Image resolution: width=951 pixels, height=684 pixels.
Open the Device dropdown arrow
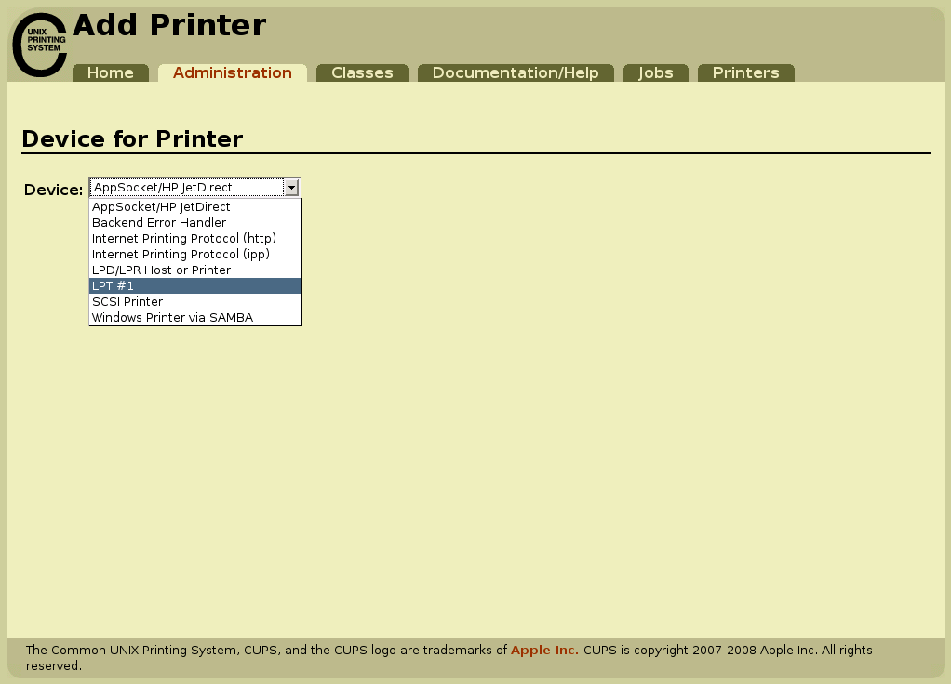pyautogui.click(x=291, y=187)
